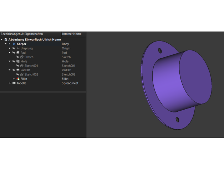Select the Pad001 label

click(25, 70)
